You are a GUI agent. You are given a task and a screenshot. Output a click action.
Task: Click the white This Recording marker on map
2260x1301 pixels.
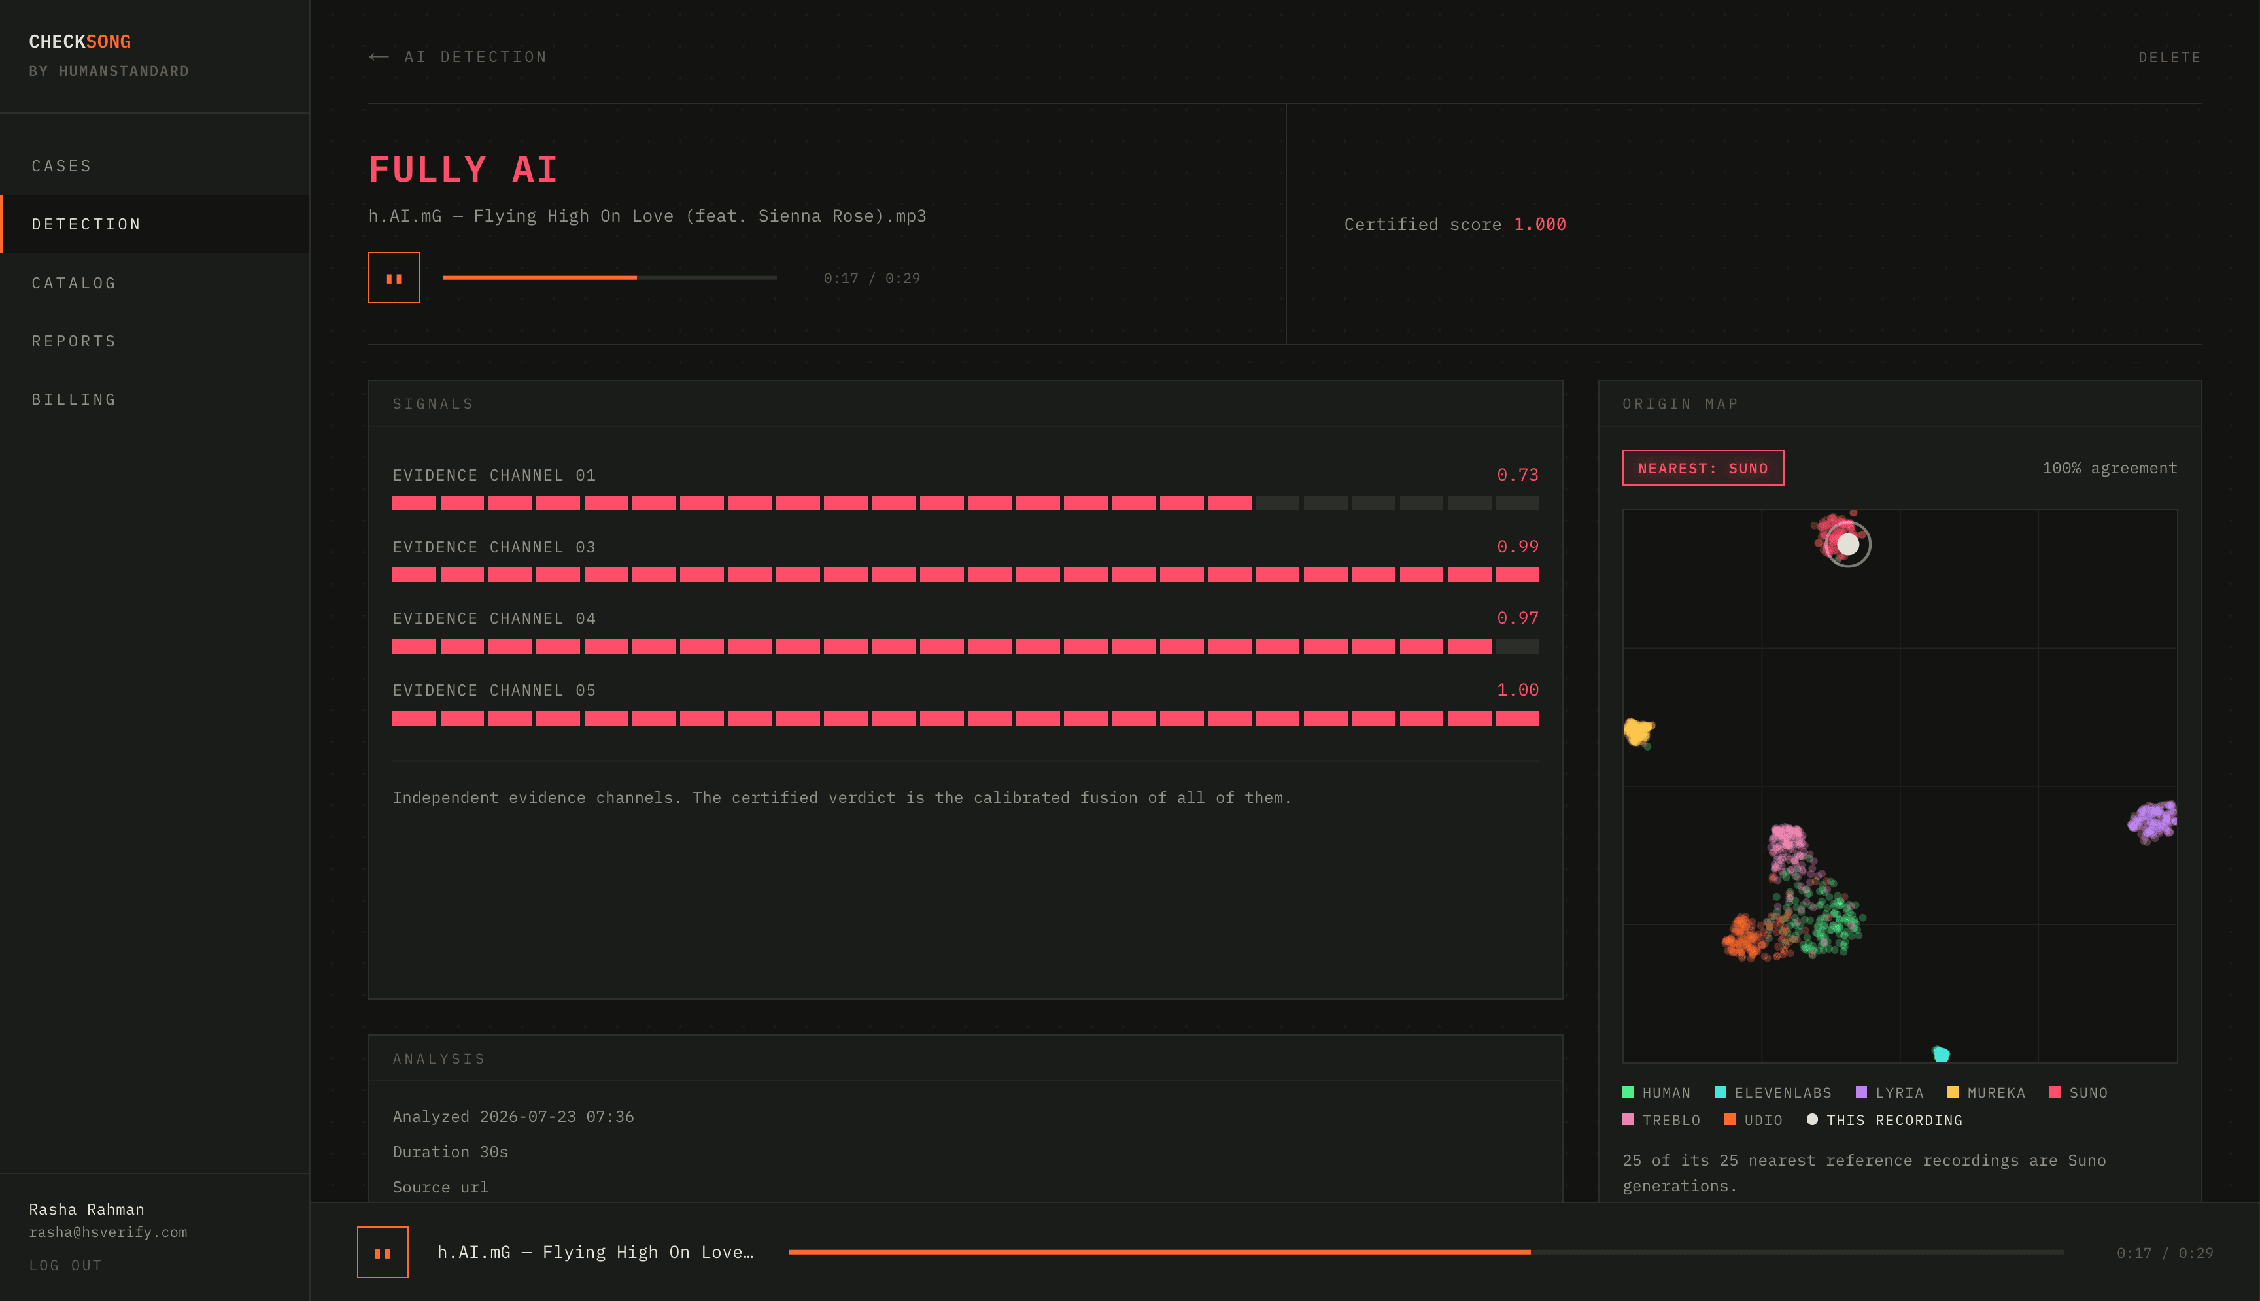tap(1847, 544)
